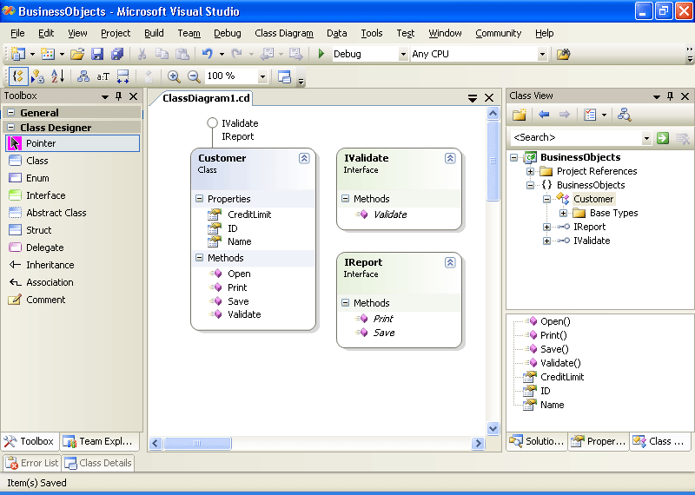Collapse the Customer class shape with chevron
The image size is (695, 495).
[304, 158]
